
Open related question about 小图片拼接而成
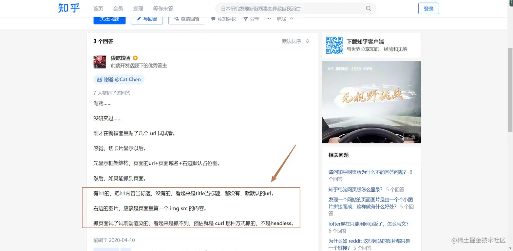pos(370,203)
